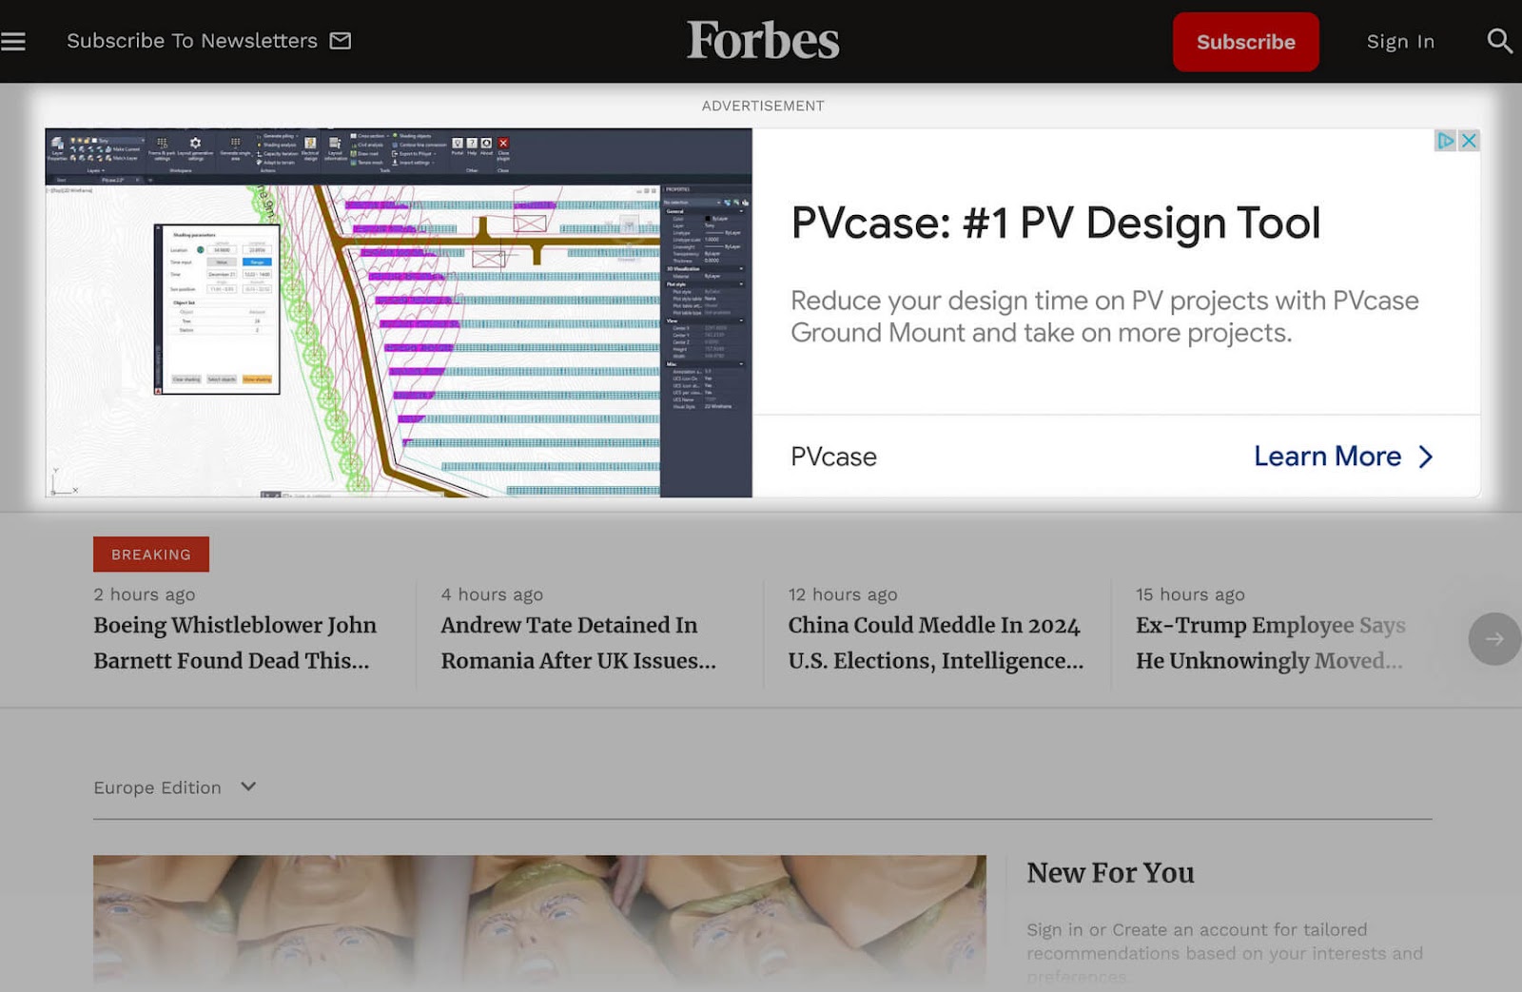Select the Draw road tool
The image size is (1522, 992).
point(364,154)
